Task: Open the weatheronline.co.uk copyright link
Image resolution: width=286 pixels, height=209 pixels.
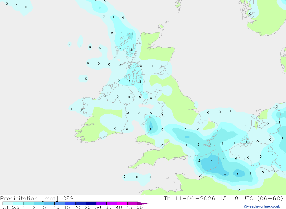Action: coord(262,206)
